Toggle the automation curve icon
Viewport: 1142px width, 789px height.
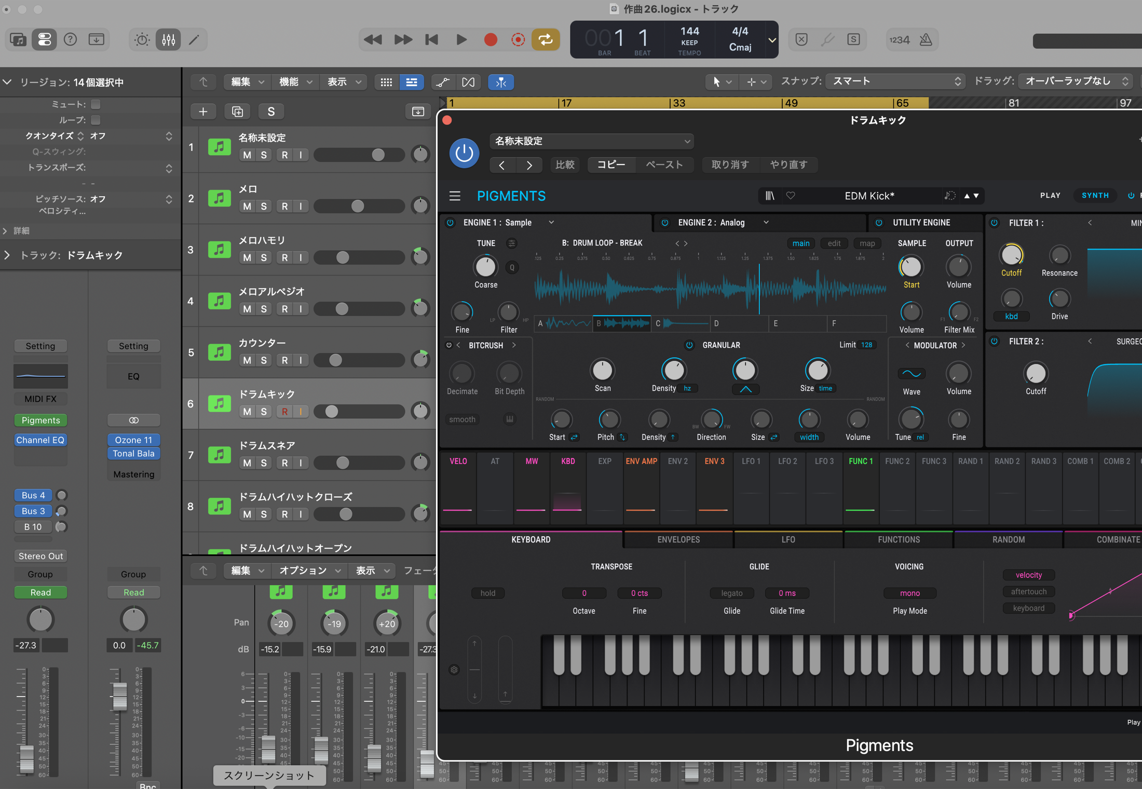click(443, 82)
